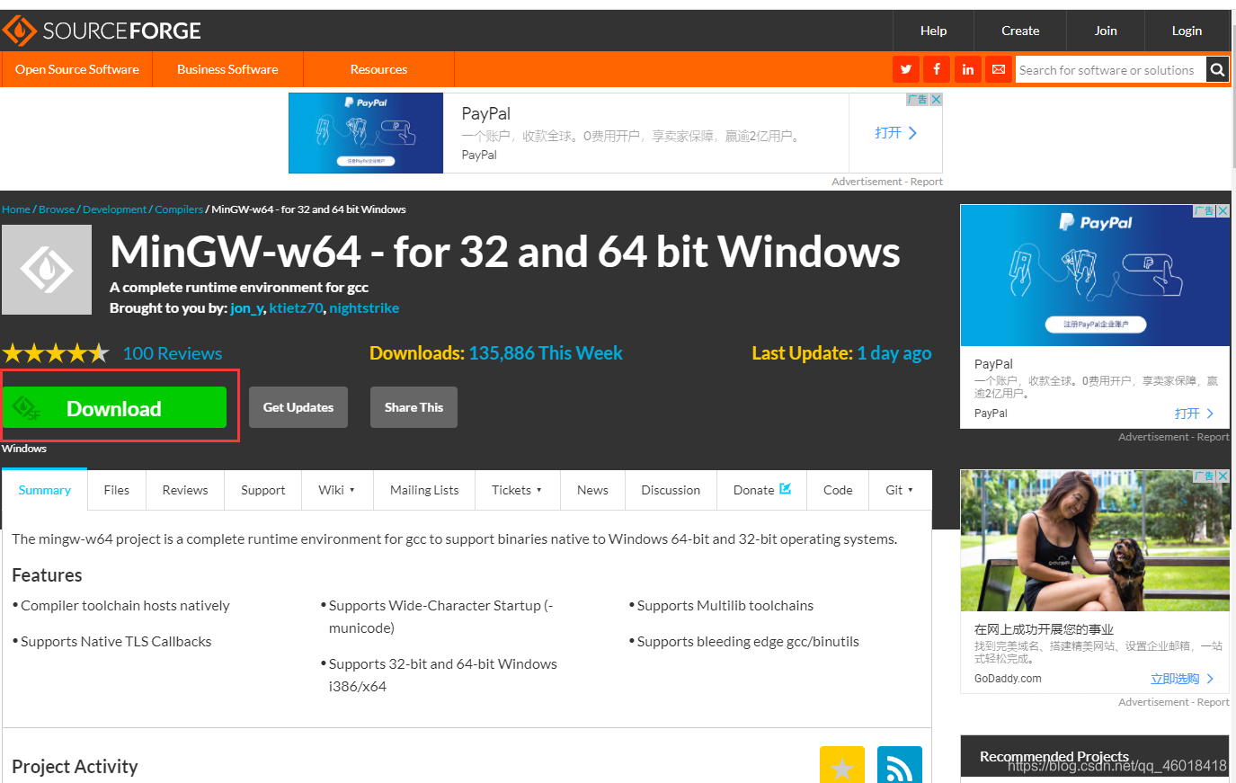Select the Summary tab
This screenshot has height=783, width=1236.
45,490
